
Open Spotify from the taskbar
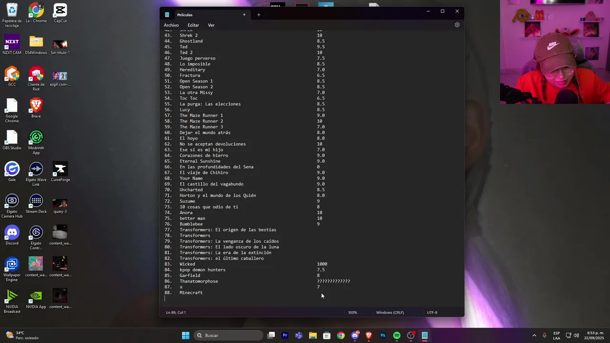(x=397, y=335)
